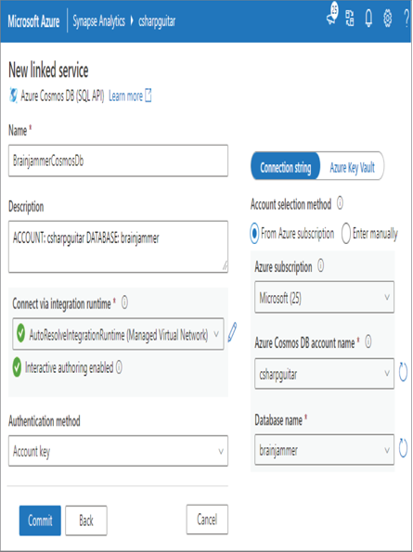The width and height of the screenshot is (413, 552).
Task: Open the feedback megaphone icon in header
Action: pos(332,14)
